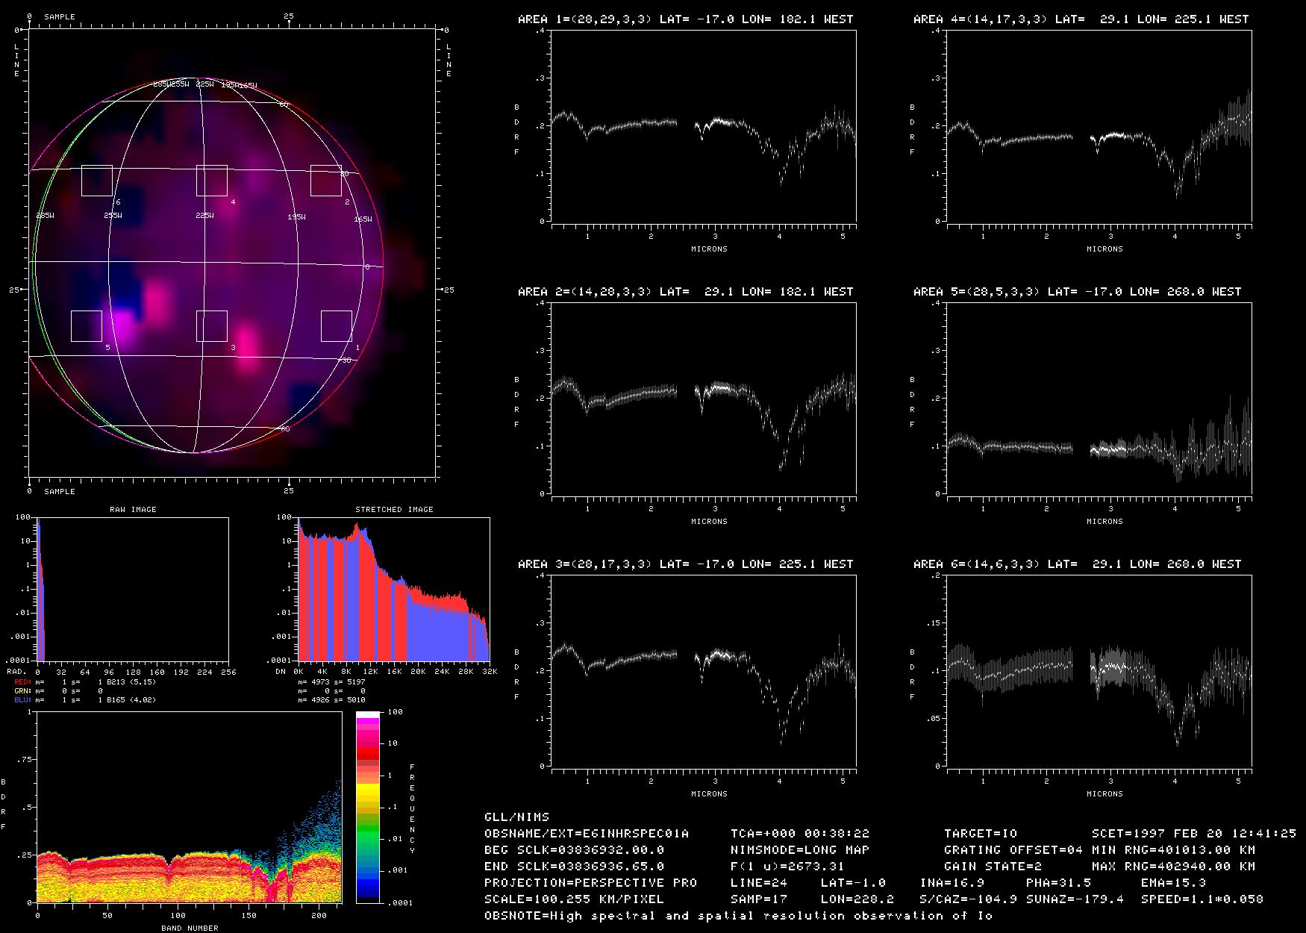Viewport: 1306px width, 933px height.
Task: Click the "GAIN STATE=2" entry
Action: [993, 867]
